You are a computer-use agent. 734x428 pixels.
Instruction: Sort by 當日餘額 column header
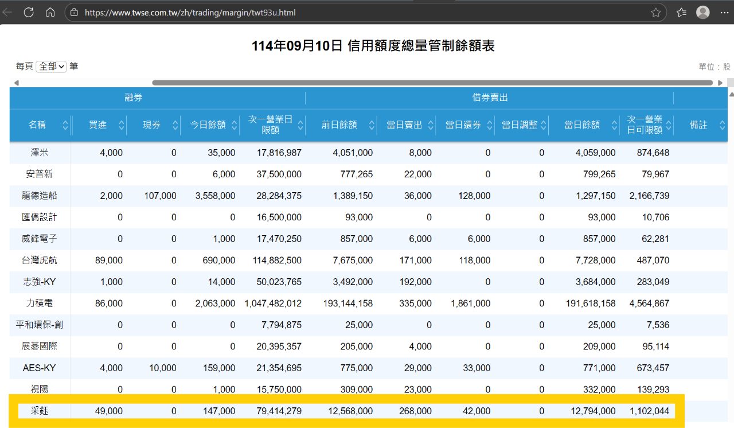click(x=582, y=125)
